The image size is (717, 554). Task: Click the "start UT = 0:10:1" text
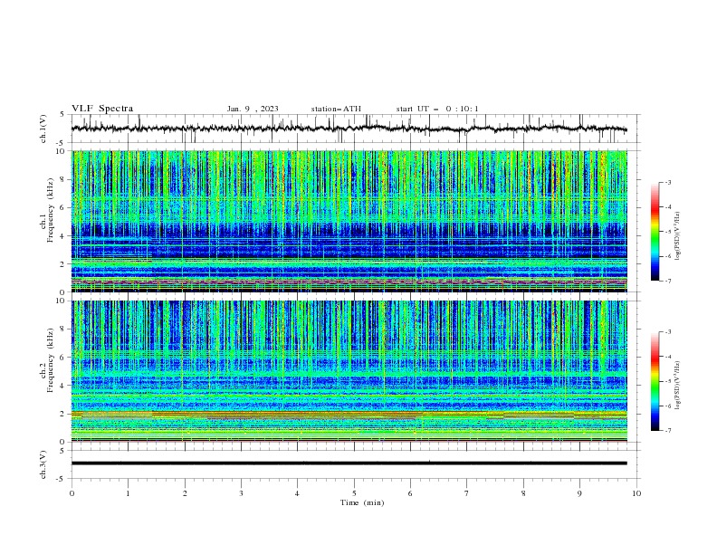point(437,109)
